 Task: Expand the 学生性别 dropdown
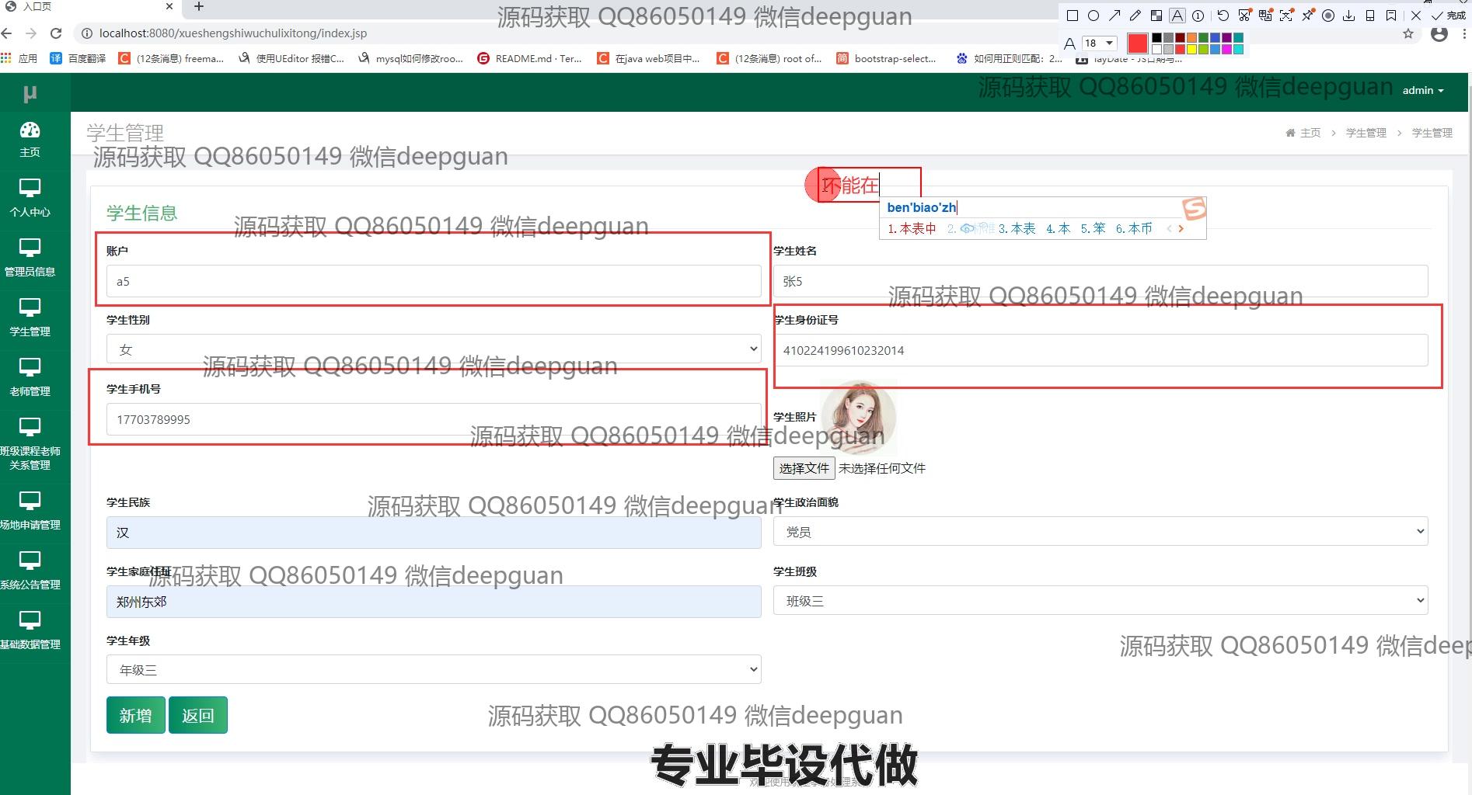[433, 349]
